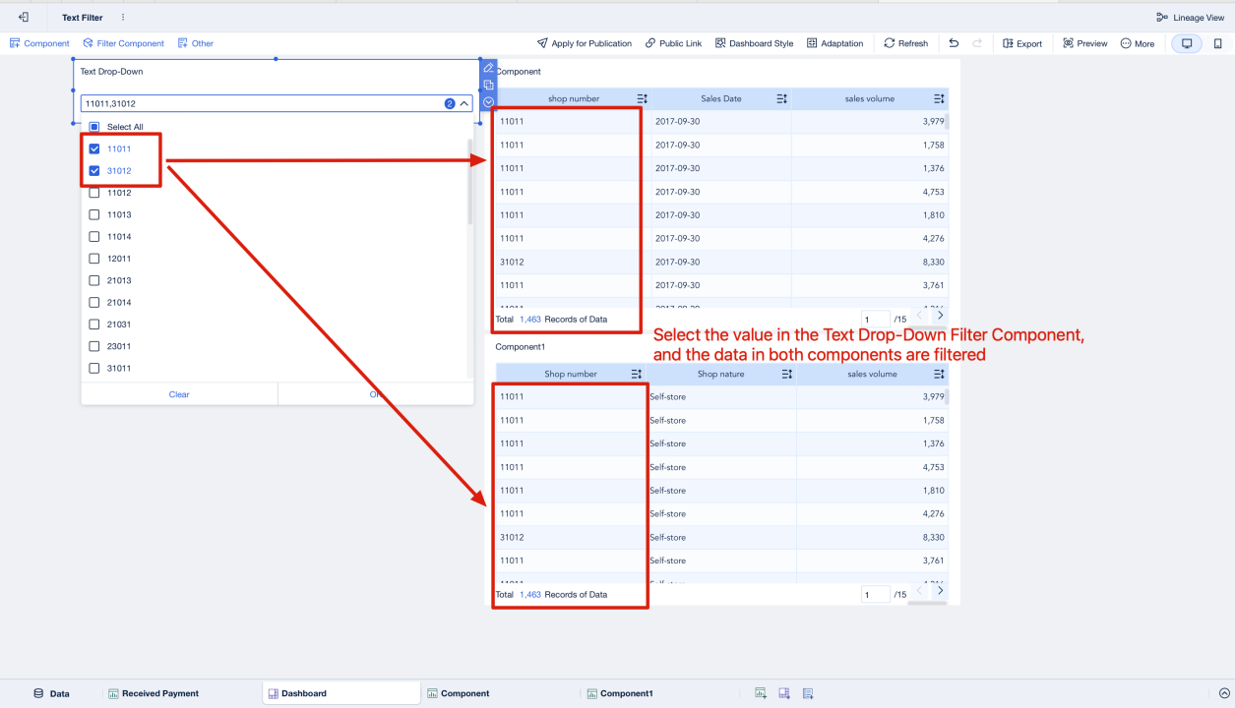Sort icon on top table 'sales volume' header
The width and height of the screenshot is (1235, 708).
click(x=939, y=98)
